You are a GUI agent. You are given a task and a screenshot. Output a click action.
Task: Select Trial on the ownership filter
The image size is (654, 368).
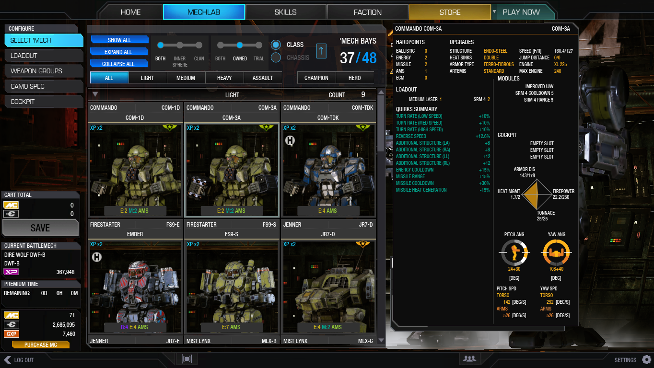point(259,45)
